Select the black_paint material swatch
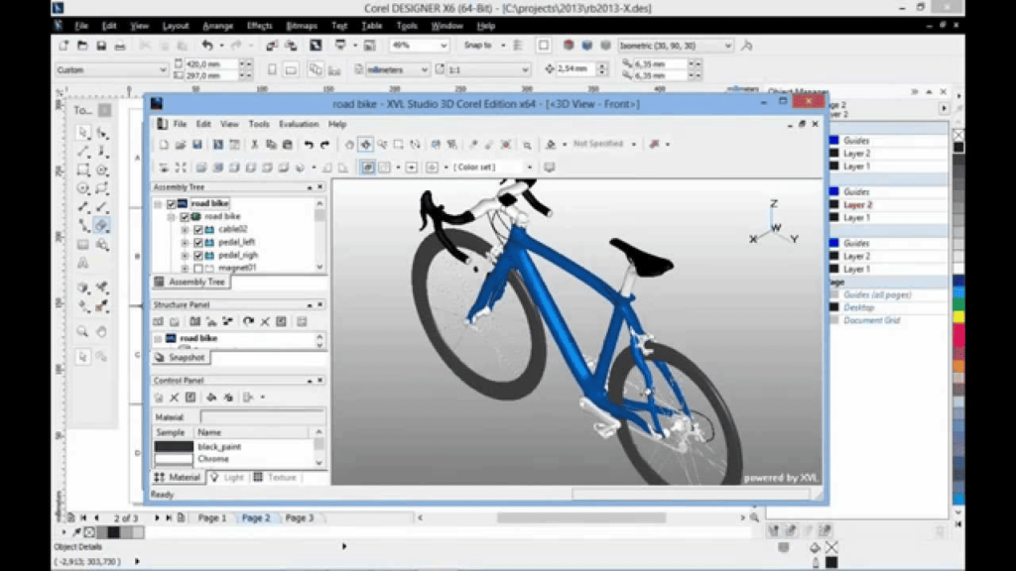The height and width of the screenshot is (571, 1016). 172,446
